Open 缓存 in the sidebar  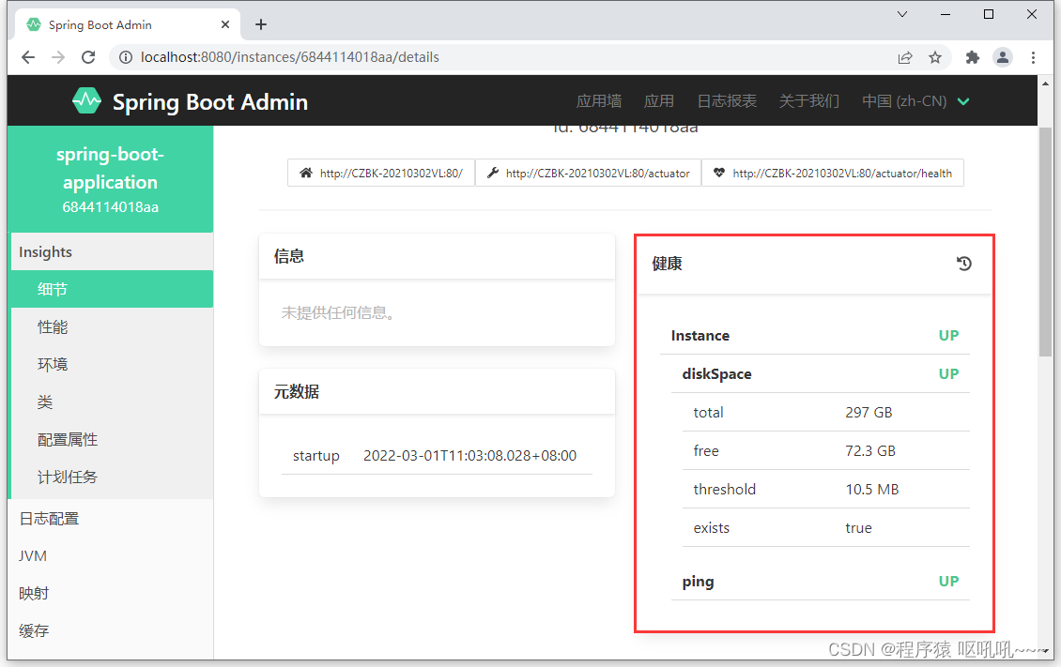point(112,630)
